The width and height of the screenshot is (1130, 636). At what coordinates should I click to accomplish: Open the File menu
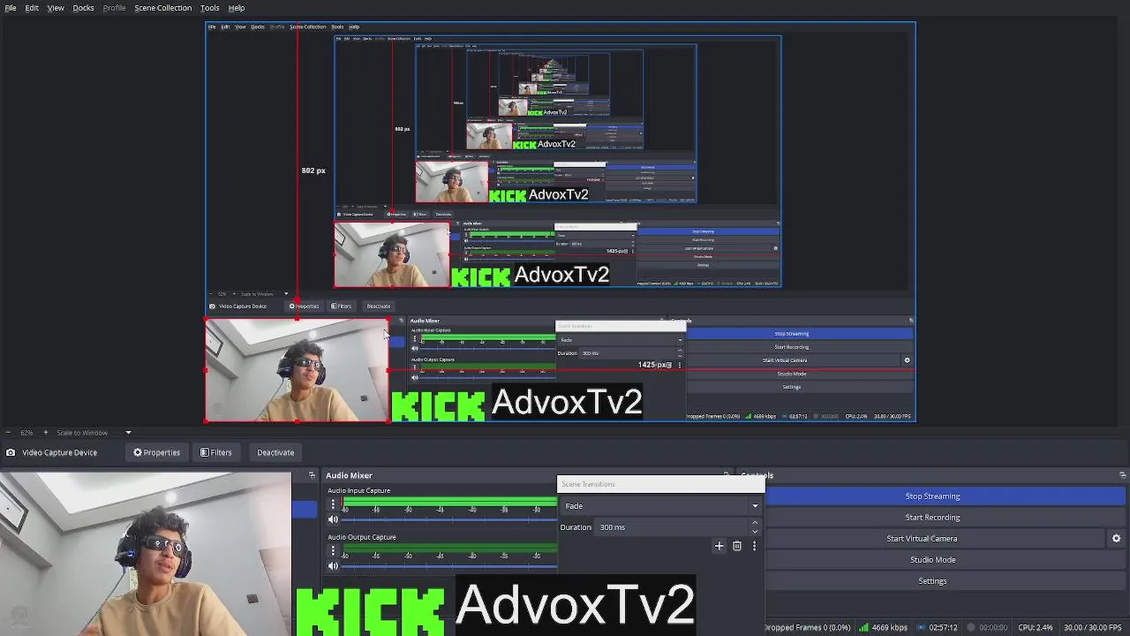click(11, 8)
